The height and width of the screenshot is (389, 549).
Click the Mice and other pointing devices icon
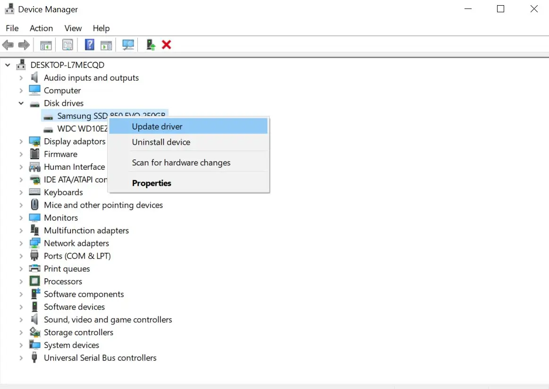pos(34,205)
